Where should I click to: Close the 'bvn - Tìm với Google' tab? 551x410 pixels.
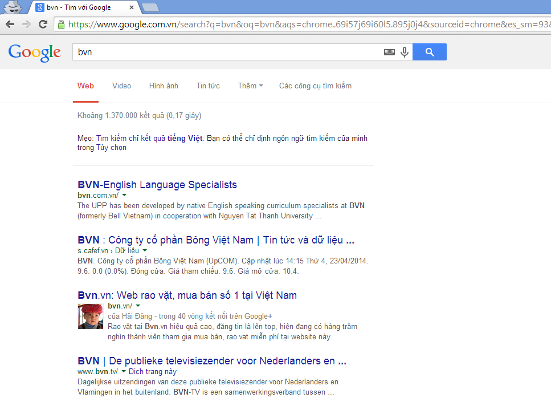(x=132, y=7)
